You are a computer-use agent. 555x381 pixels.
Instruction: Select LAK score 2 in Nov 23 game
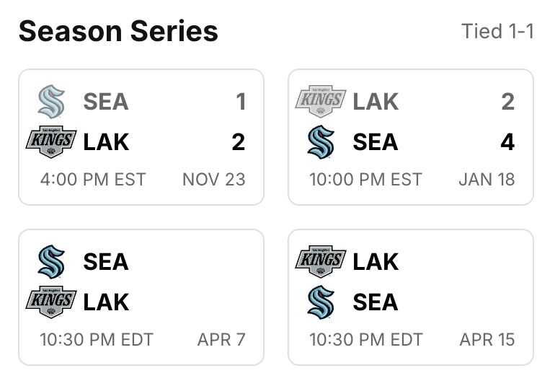[238, 142]
